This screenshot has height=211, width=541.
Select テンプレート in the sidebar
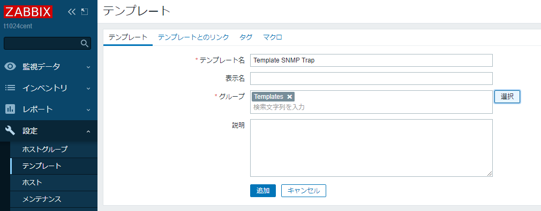[54, 166]
